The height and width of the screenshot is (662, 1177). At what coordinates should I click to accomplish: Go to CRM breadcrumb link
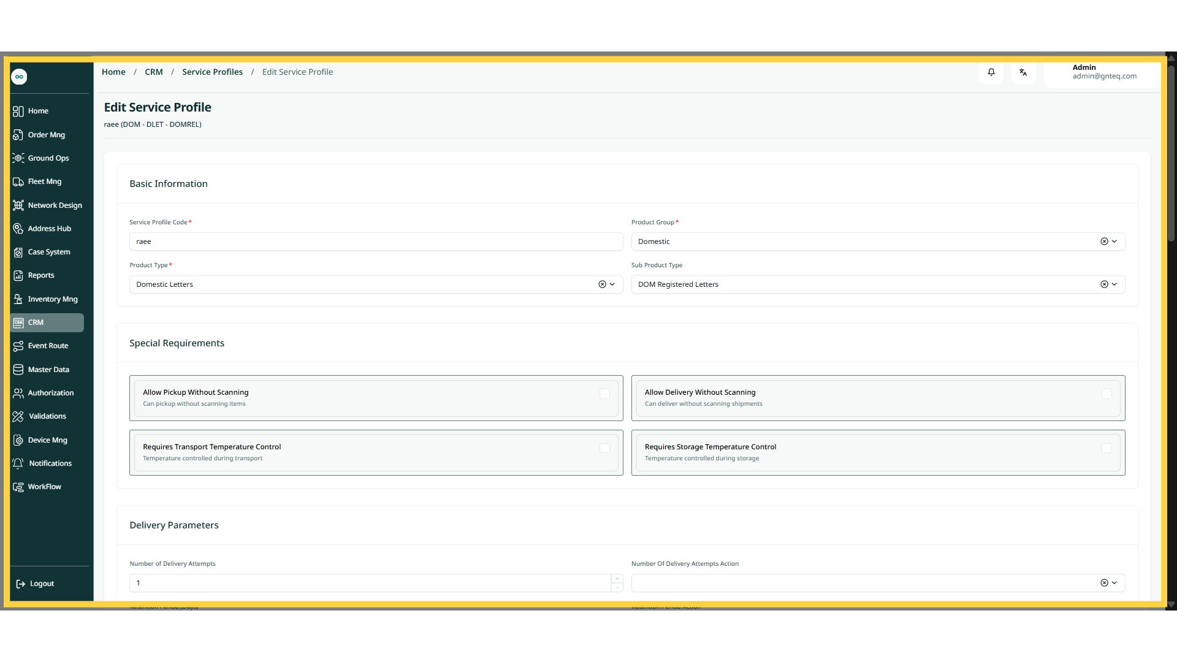(154, 72)
